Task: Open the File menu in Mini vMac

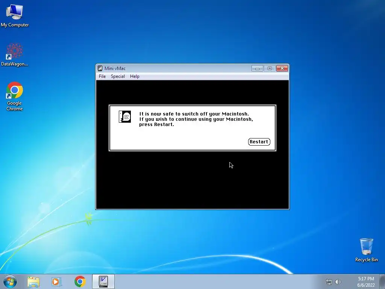Action: coord(102,76)
